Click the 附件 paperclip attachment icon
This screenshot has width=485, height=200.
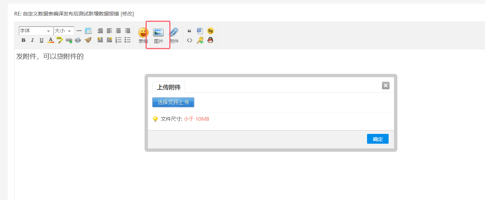pos(174,35)
